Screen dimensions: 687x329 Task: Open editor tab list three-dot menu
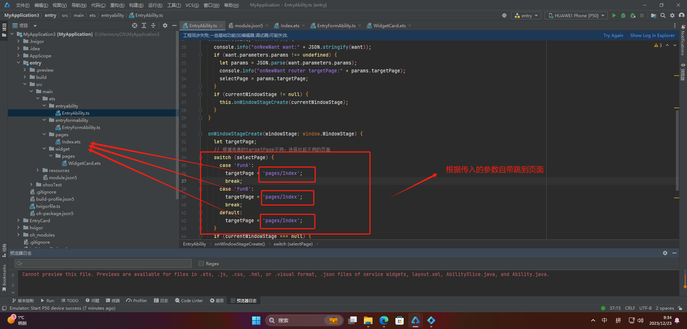[675, 25]
